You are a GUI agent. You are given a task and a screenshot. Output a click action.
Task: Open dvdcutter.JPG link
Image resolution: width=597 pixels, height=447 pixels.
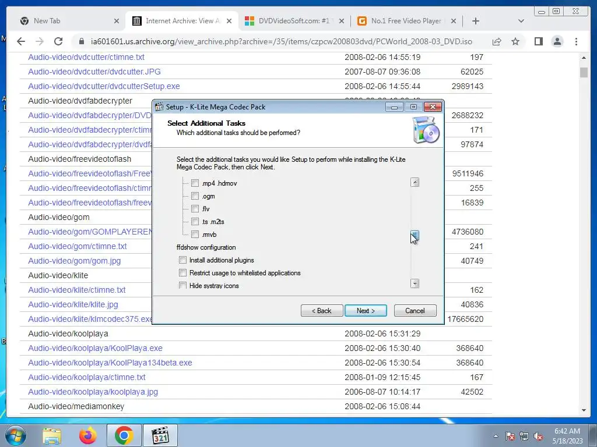coord(94,72)
